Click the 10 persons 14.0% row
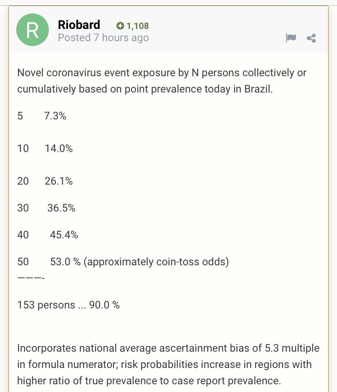 45,148
